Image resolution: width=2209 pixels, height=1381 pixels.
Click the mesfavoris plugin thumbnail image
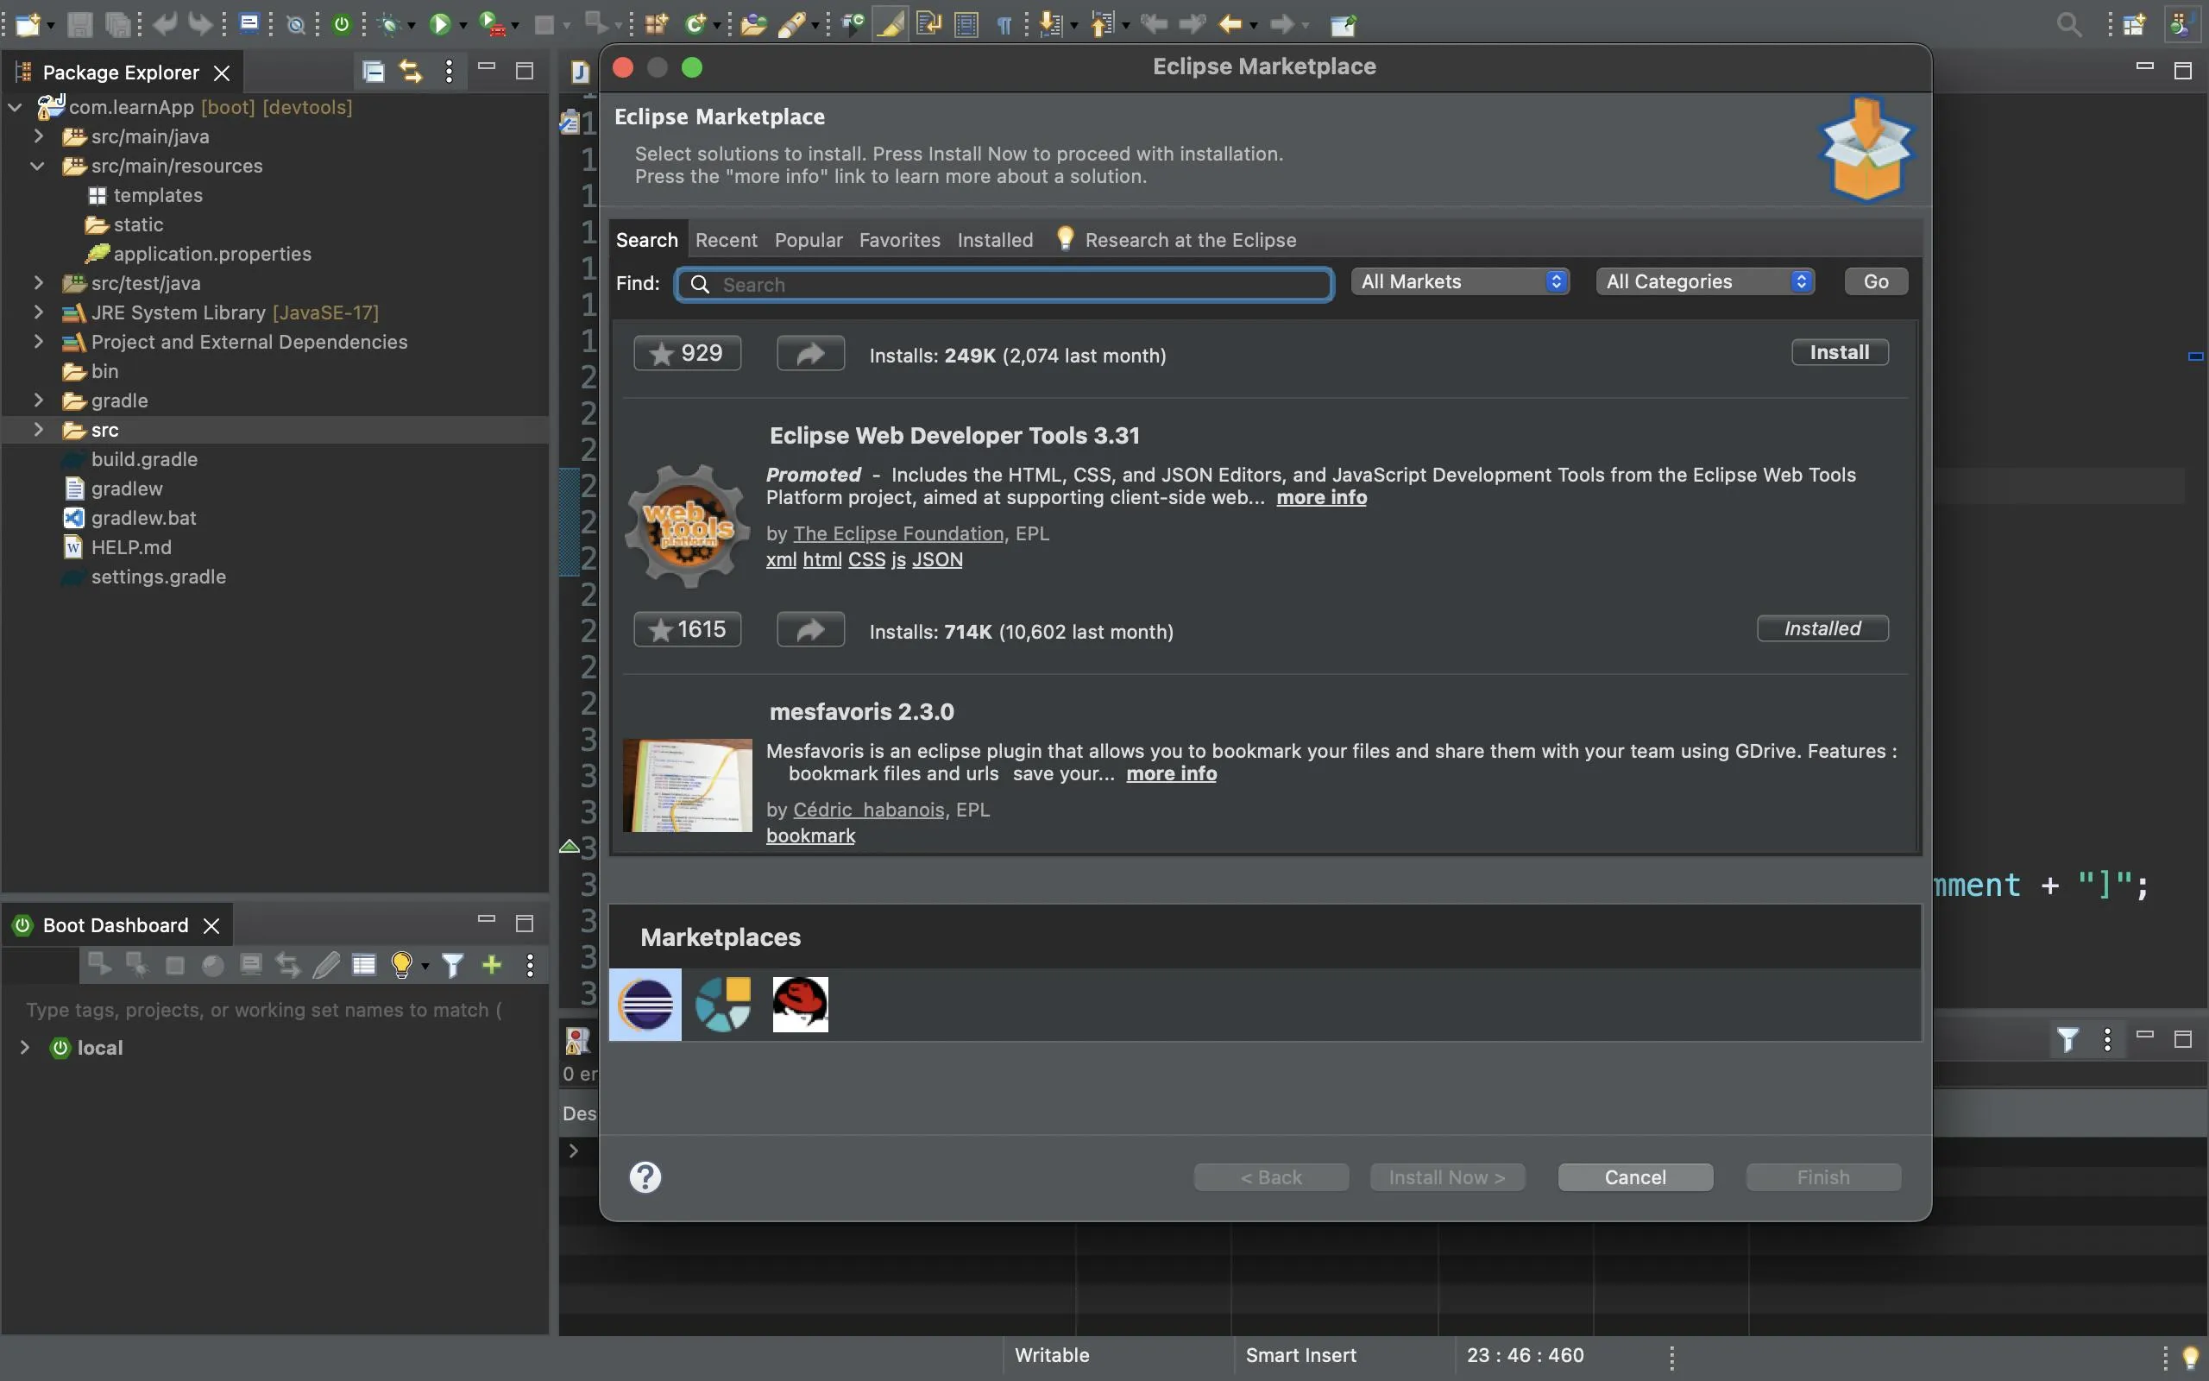click(687, 785)
